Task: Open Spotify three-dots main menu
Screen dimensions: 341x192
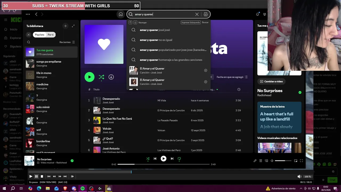Action: pos(28,14)
